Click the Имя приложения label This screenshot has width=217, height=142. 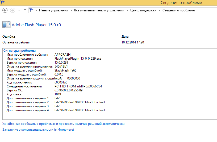20,59
